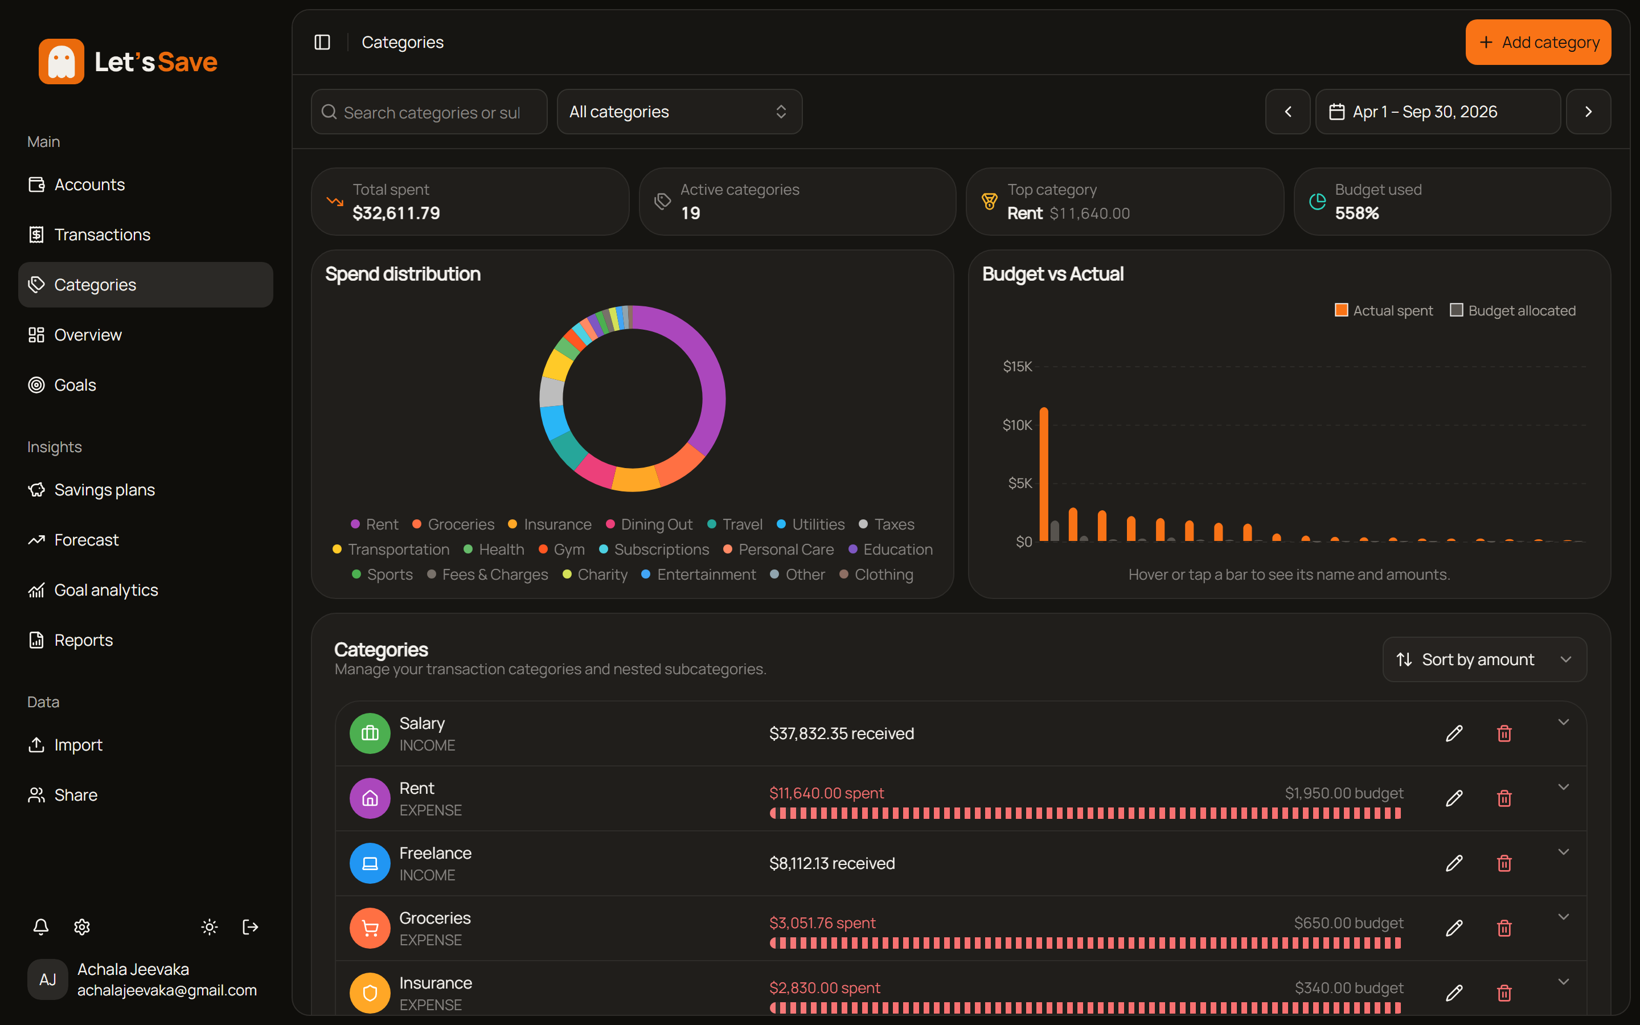Delete the Salary category trash icon
The image size is (1640, 1025).
pyautogui.click(x=1504, y=733)
